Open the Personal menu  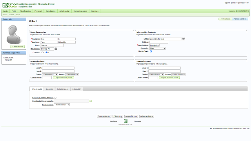click(x=38, y=11)
